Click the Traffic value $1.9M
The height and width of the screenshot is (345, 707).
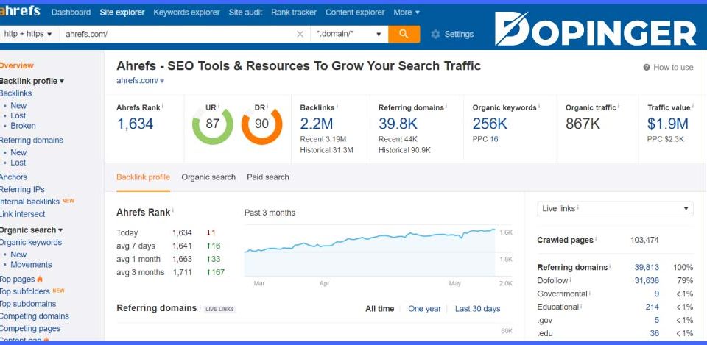[668, 124]
